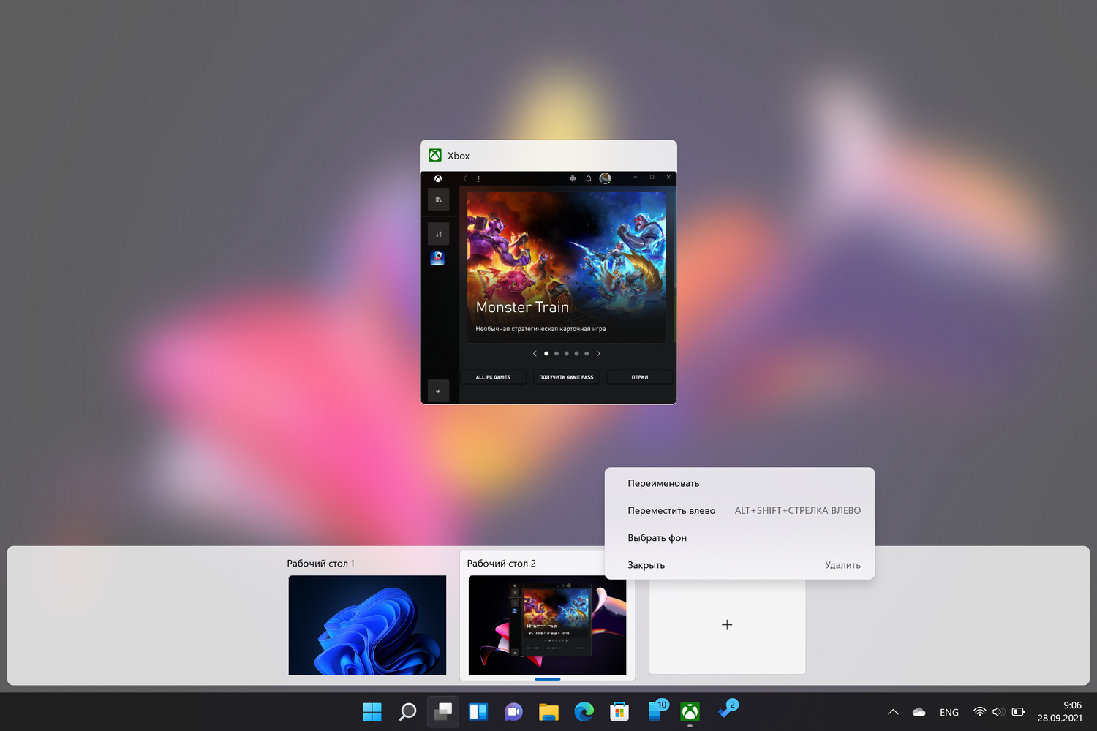Open the clock showing 9:06 and 28.09.2021

click(x=1060, y=712)
